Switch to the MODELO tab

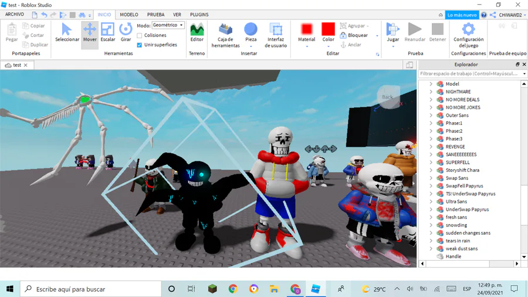(x=129, y=15)
